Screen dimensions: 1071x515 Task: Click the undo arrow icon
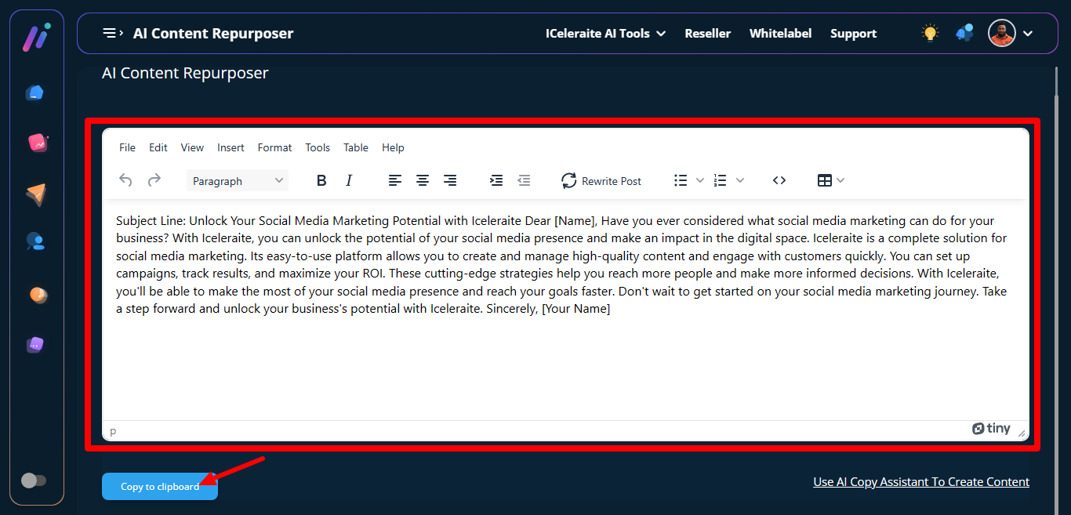(125, 180)
